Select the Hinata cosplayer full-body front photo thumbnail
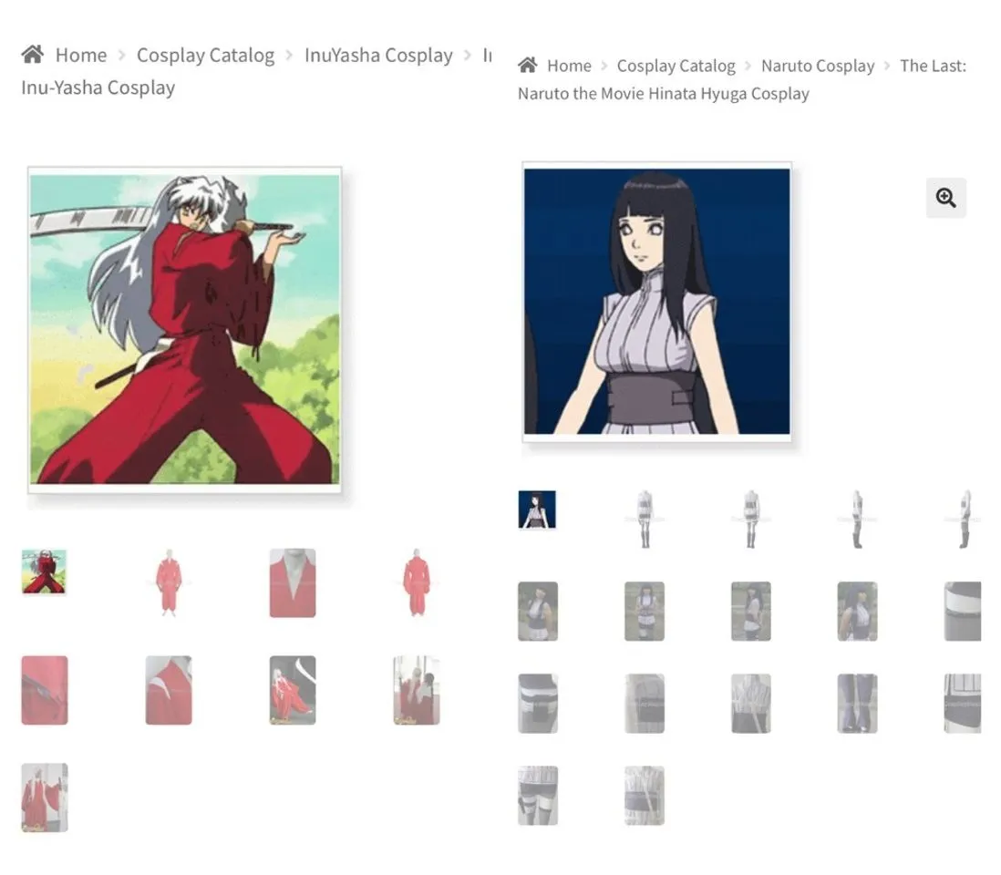 tap(645, 612)
